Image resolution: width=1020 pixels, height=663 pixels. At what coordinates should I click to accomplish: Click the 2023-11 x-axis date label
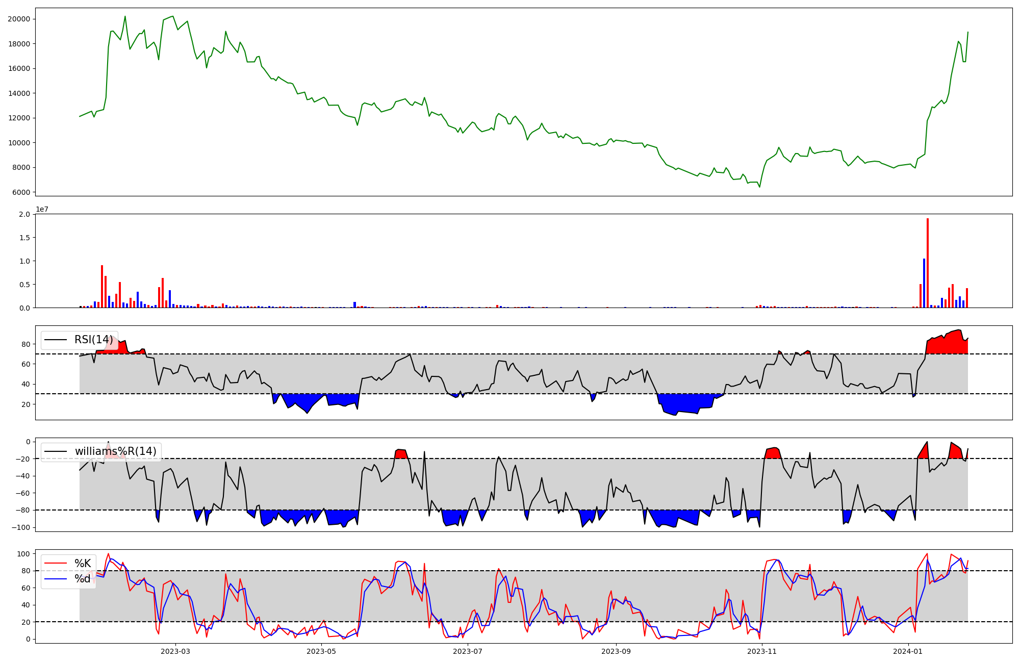762,651
